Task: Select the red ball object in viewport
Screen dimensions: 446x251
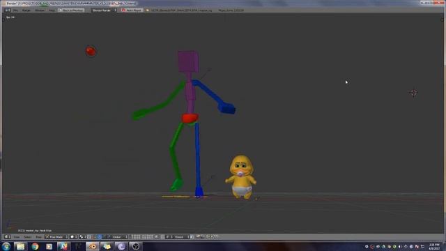Action: [91, 51]
